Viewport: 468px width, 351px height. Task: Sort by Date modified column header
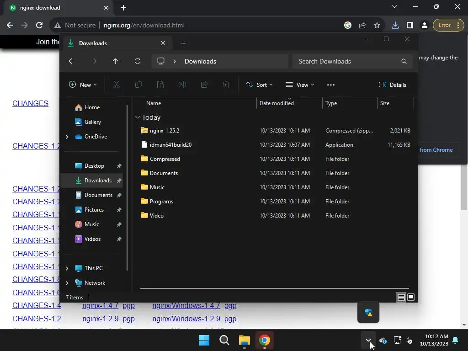pyautogui.click(x=277, y=103)
